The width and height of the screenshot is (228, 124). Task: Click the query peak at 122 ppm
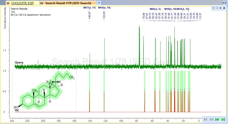pyautogui.click(x=104, y=51)
